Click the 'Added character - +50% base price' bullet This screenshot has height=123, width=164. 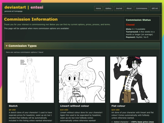[134, 122]
